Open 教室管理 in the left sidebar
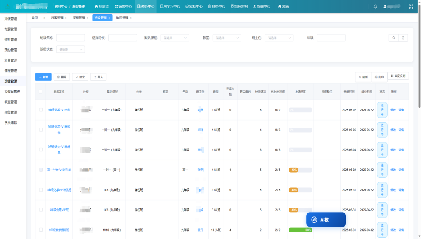The height and width of the screenshot is (239, 421). (x=11, y=102)
